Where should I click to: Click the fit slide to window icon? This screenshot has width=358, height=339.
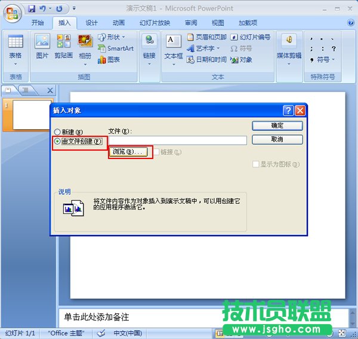pyautogui.click(x=342, y=333)
